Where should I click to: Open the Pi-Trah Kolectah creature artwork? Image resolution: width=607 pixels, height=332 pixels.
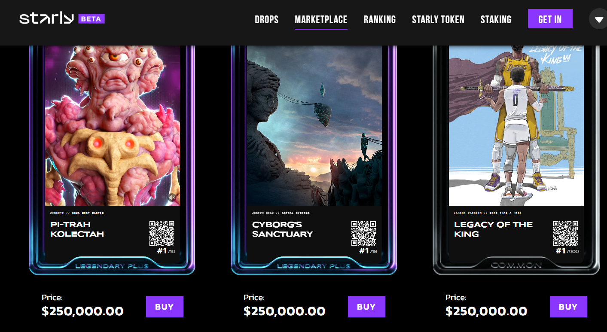click(113, 125)
